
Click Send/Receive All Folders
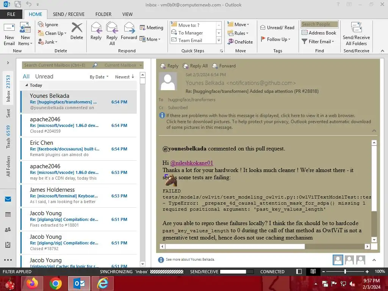pyautogui.click(x=356, y=34)
